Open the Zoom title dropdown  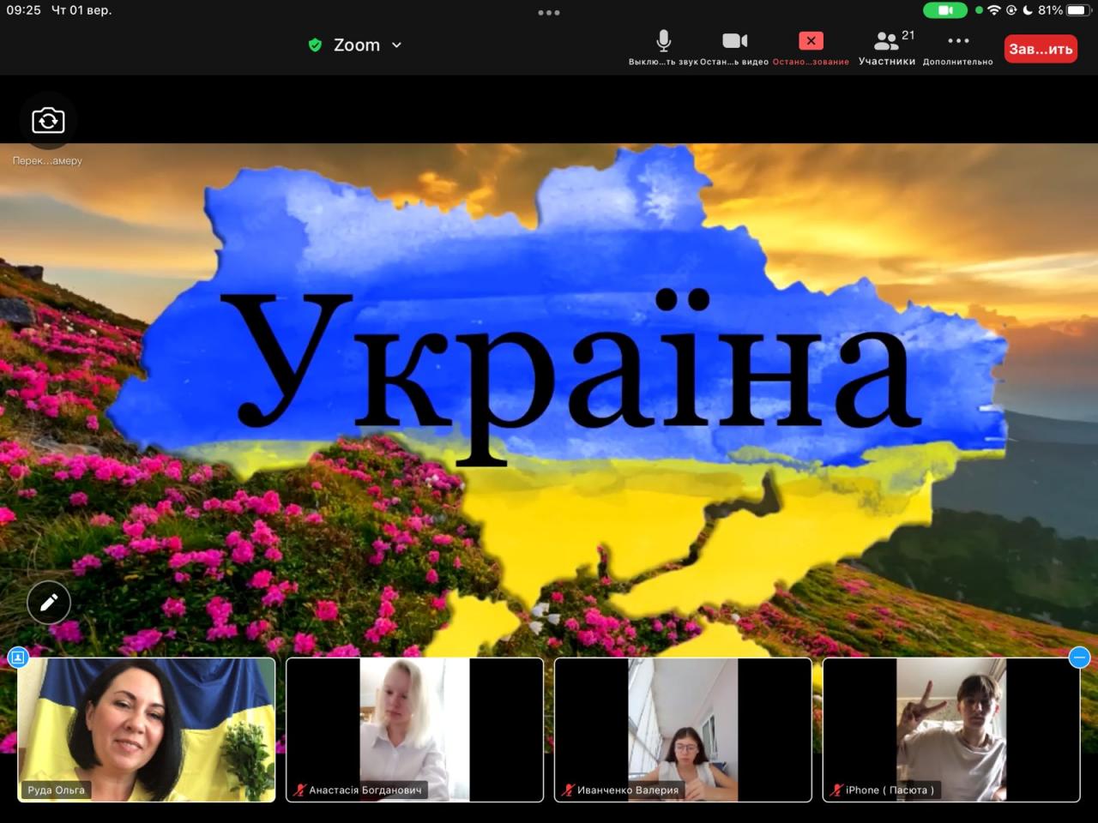pyautogui.click(x=356, y=45)
